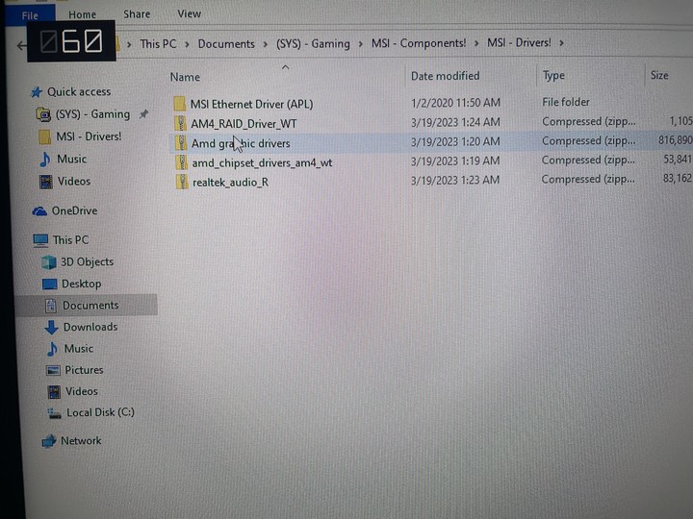Select the AM4_RAID_Driver_WT file name
Viewport: 693px width, 519px height.
(x=244, y=124)
